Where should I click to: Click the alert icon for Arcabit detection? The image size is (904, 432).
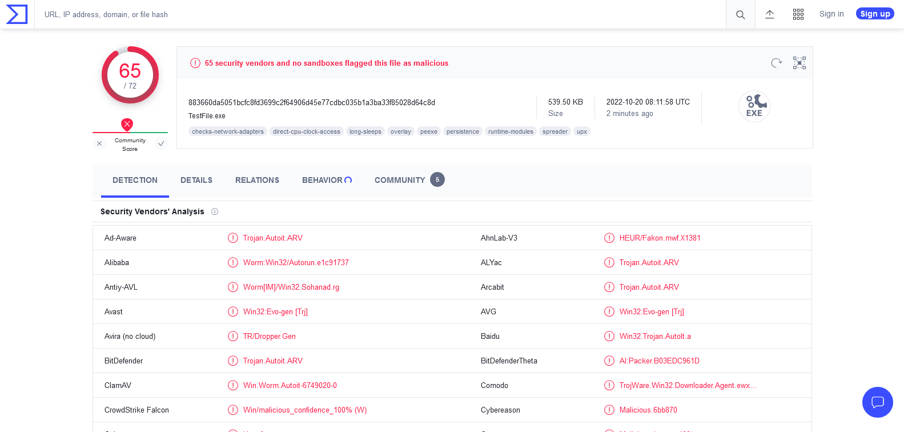point(609,287)
